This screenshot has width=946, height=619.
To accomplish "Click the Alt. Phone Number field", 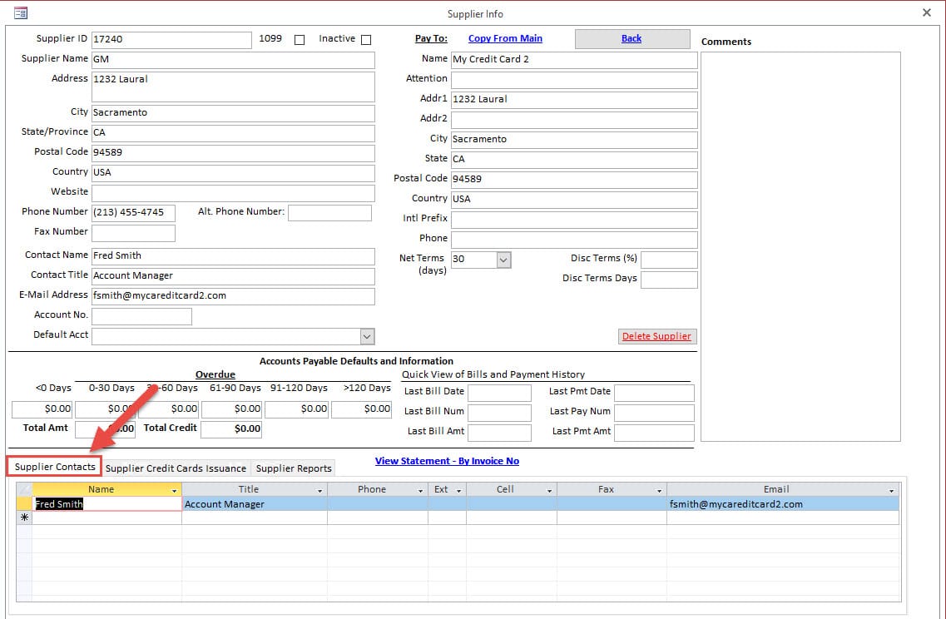I will 330,213.
